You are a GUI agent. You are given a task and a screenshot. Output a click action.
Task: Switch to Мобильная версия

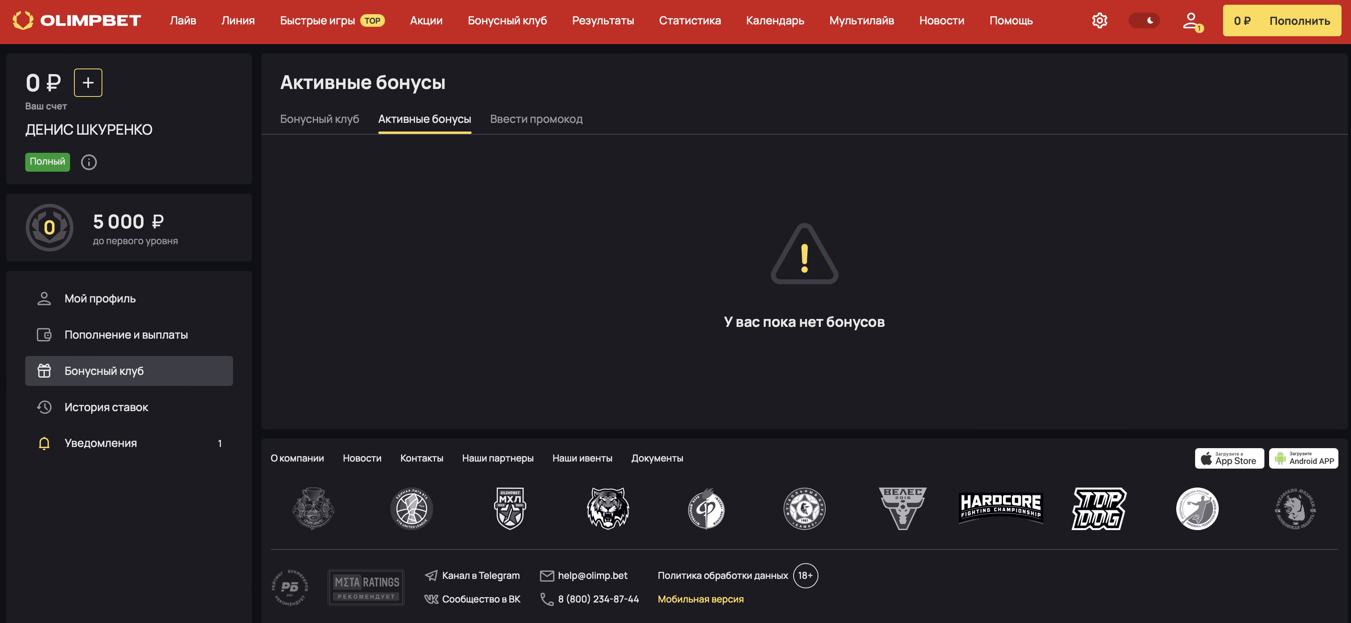pyautogui.click(x=701, y=599)
